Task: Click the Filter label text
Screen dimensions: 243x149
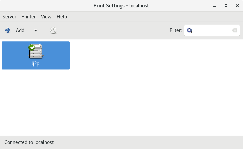Action: (176, 30)
